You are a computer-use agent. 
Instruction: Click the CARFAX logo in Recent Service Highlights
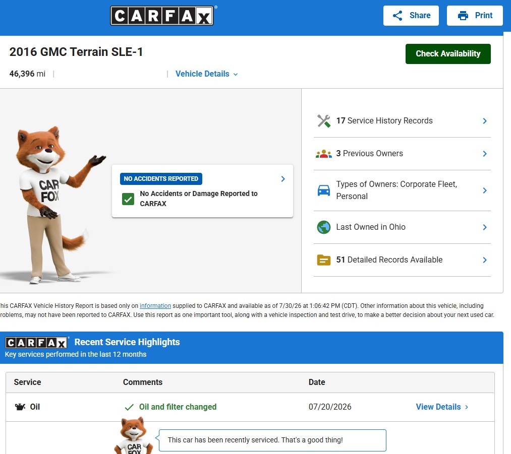pos(36,343)
